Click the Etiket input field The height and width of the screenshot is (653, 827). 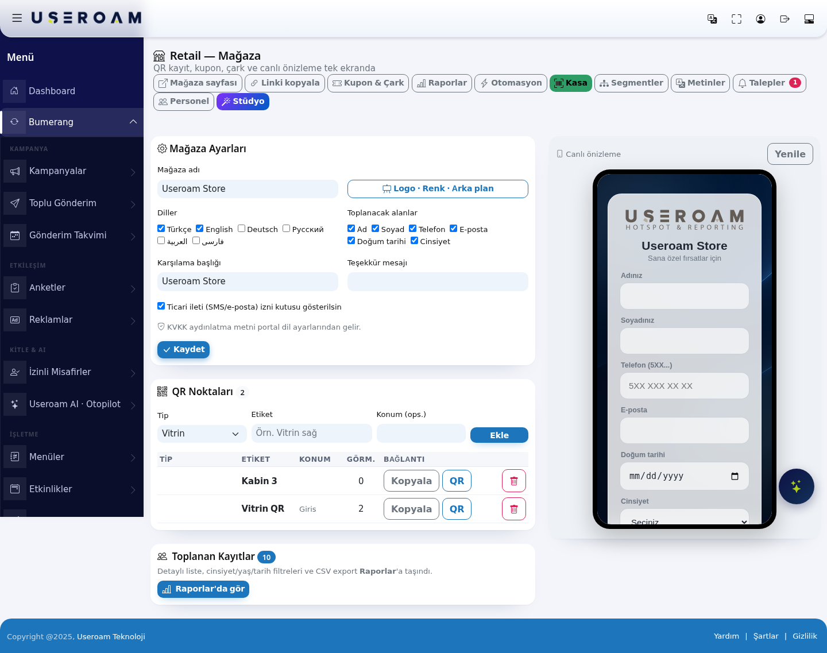click(311, 433)
